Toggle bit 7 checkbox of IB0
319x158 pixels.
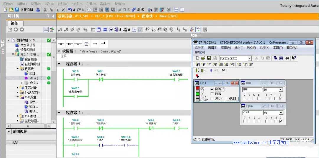click(244, 98)
